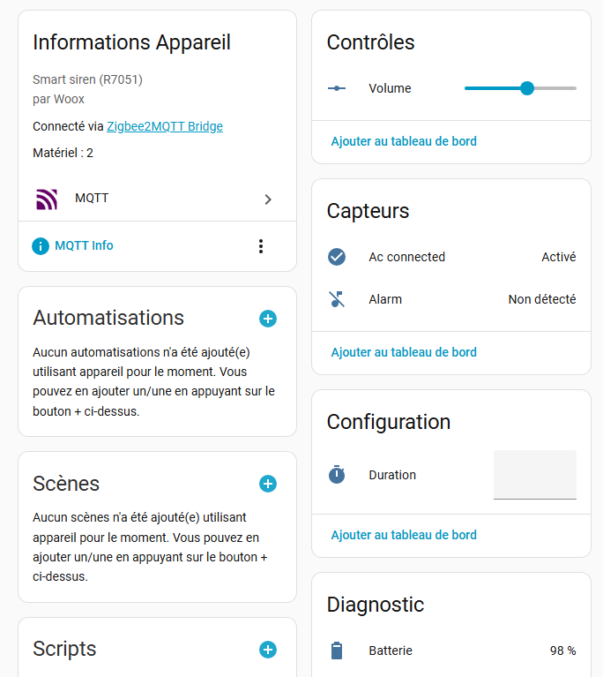Add a new automation with plus icon
The width and height of the screenshot is (603, 677).
[x=268, y=319]
